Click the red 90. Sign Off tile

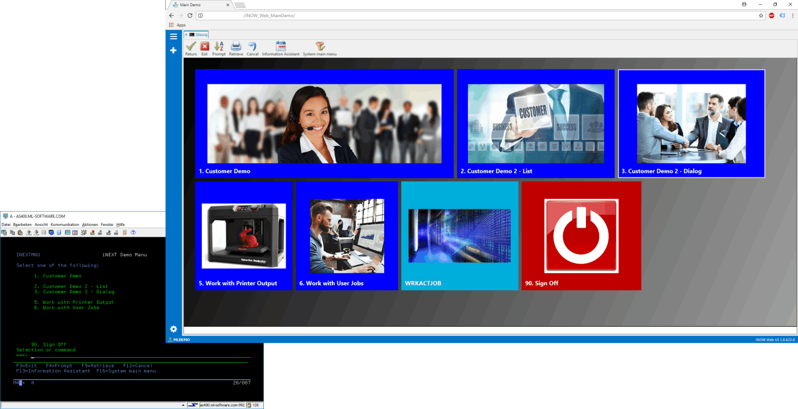[x=581, y=236]
